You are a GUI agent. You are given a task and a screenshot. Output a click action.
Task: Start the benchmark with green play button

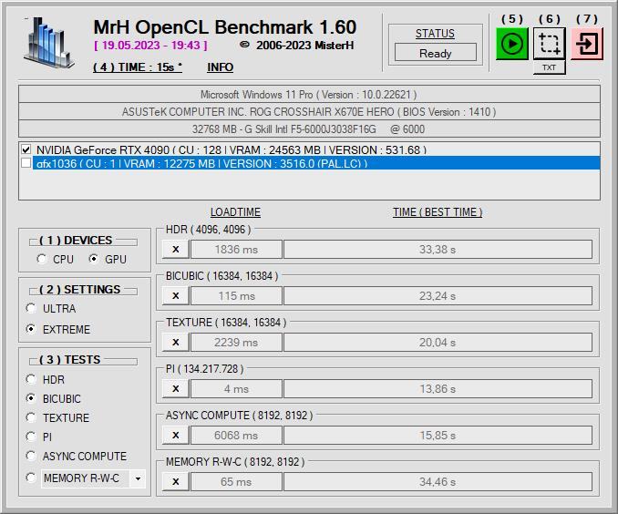511,44
